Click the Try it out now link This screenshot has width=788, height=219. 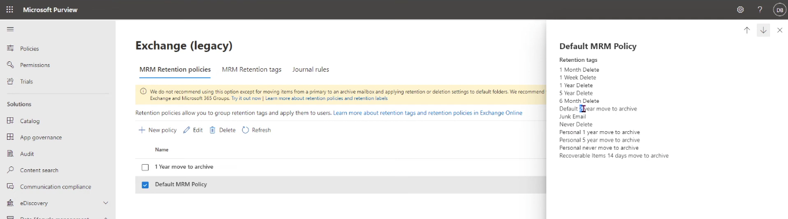246,98
